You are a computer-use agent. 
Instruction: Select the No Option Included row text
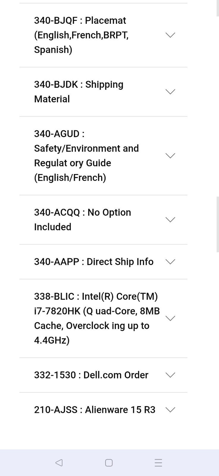click(83, 220)
